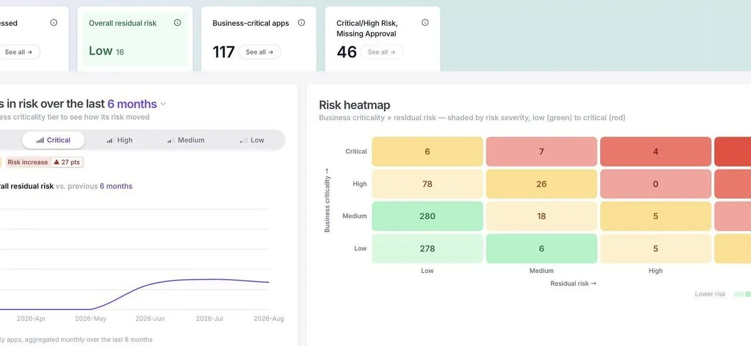
Task: Click heatmap cell 6 in Critical row
Action: click(x=427, y=151)
